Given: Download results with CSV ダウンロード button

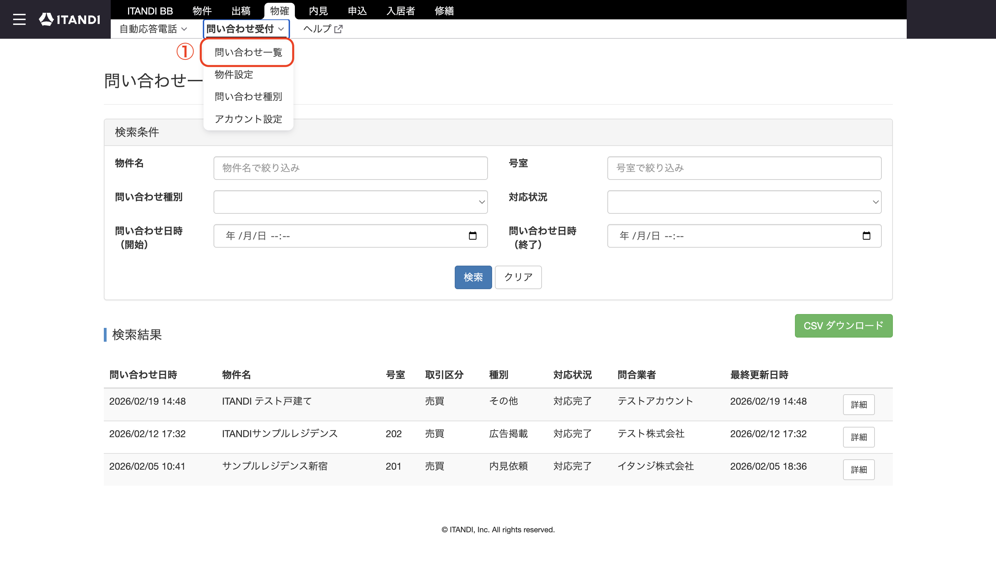Looking at the screenshot, I should pos(844,326).
